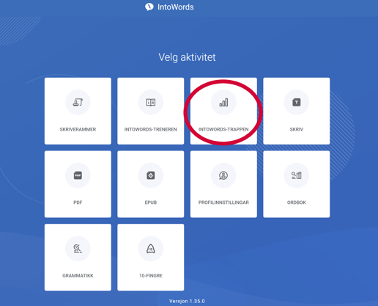Viewport: 378px width, 306px height.
Task: Select the ORDBOK tile label
Action: (297, 203)
